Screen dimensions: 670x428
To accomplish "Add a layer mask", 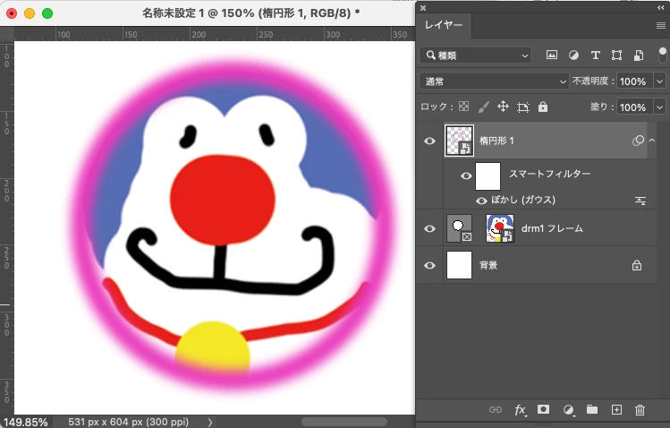I will (544, 409).
